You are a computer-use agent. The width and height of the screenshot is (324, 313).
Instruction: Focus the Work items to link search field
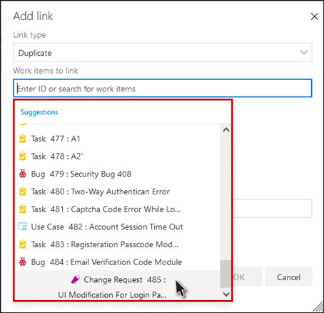pyautogui.click(x=163, y=89)
